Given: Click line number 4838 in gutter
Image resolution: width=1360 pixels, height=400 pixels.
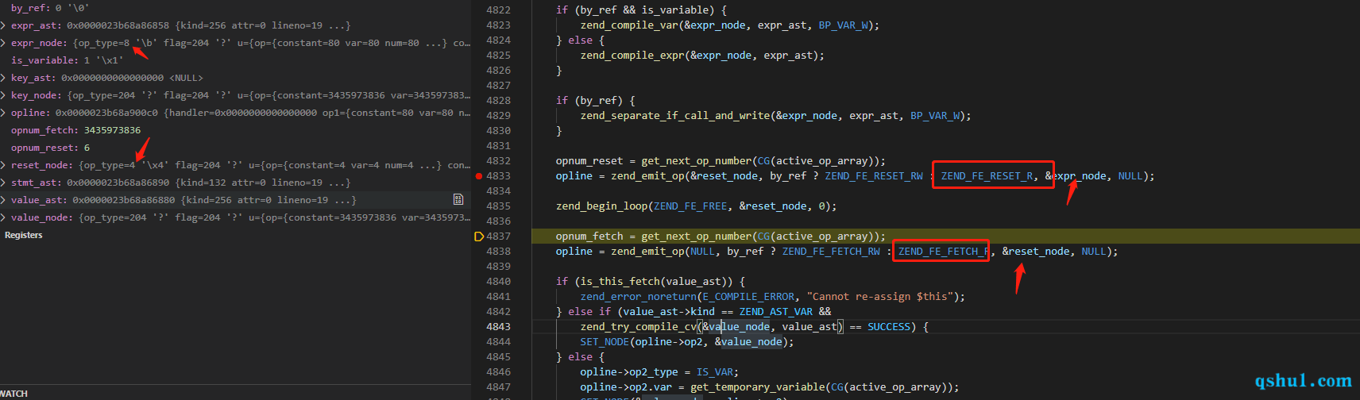Looking at the screenshot, I should pos(498,252).
